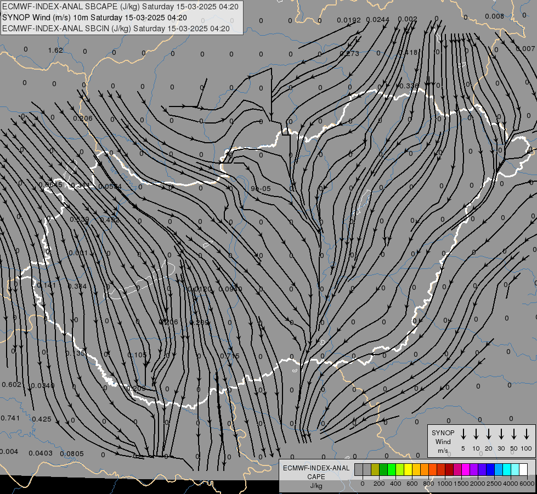Click the map value 0.0340

pos(42,386)
